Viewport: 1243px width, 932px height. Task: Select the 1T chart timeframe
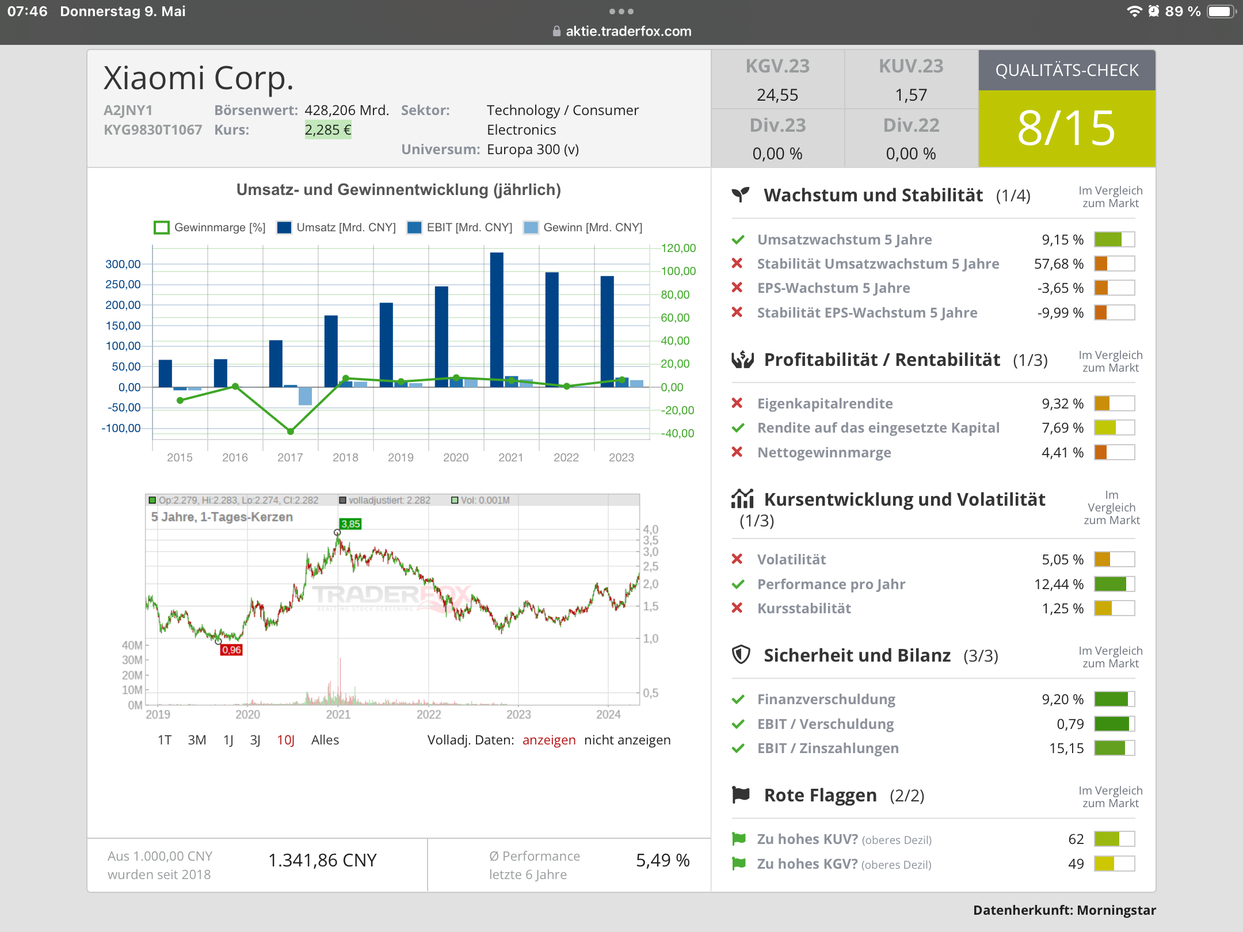tap(165, 740)
